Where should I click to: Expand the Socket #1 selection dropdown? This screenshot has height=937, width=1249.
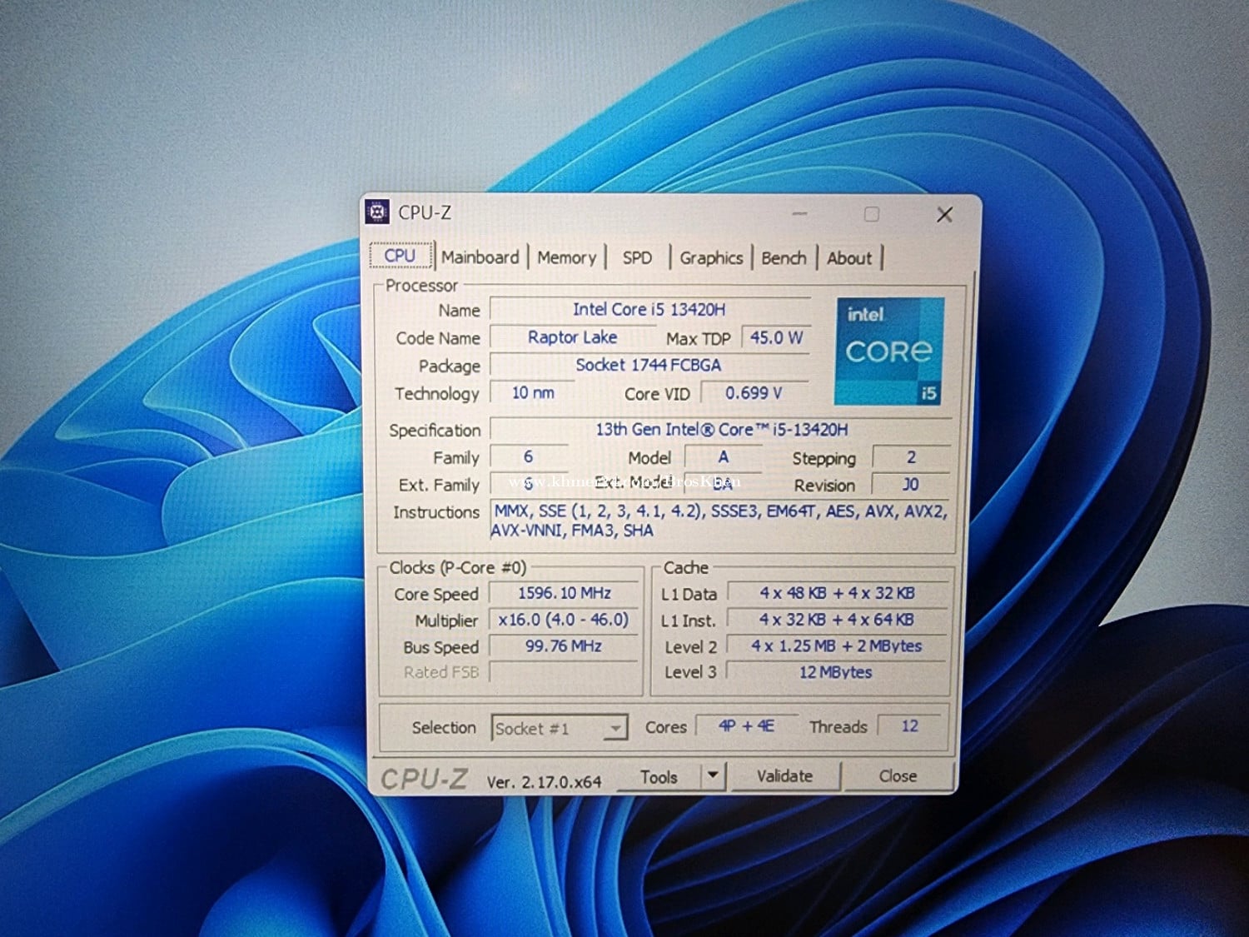(x=615, y=729)
